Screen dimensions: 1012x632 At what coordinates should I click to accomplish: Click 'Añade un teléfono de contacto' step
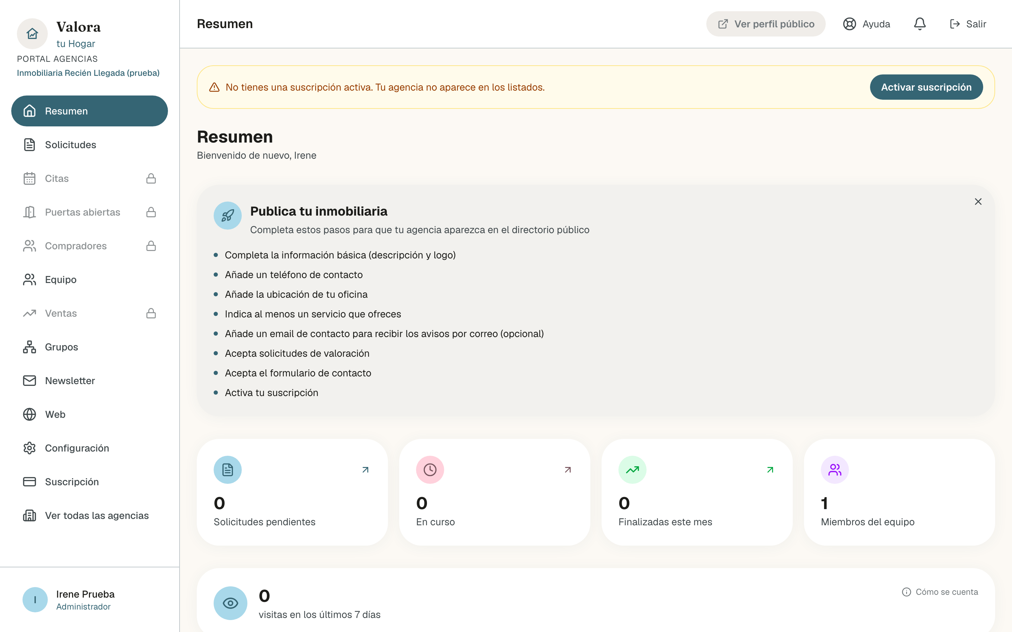pyautogui.click(x=293, y=275)
